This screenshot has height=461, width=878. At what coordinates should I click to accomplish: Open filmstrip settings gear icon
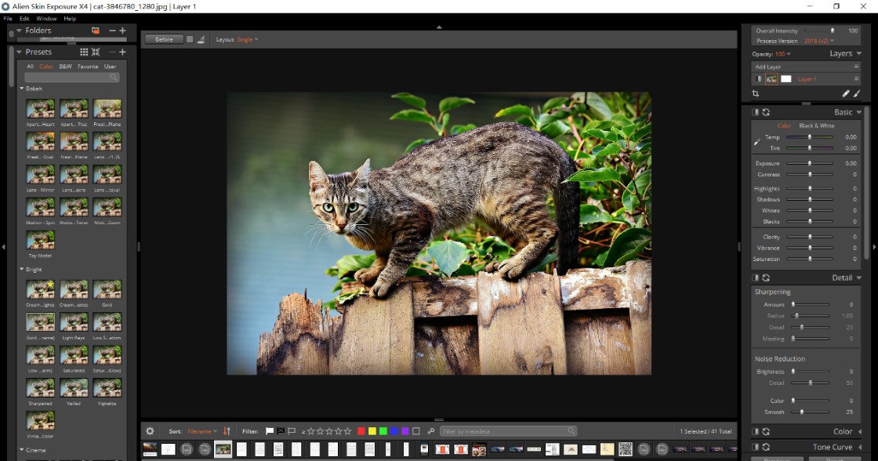tap(150, 431)
